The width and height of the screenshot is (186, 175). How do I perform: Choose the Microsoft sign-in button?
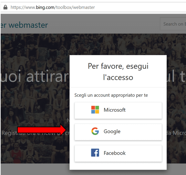pyautogui.click(x=118, y=110)
